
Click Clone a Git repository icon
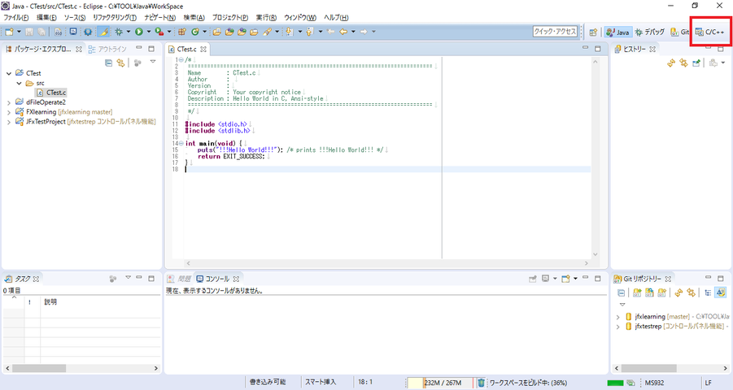649,292
